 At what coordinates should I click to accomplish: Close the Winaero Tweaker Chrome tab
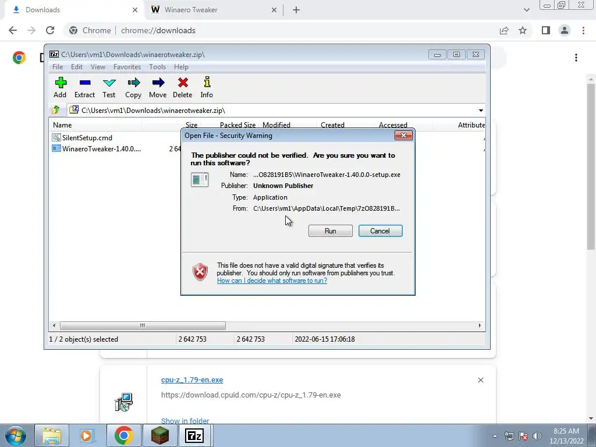[274, 10]
